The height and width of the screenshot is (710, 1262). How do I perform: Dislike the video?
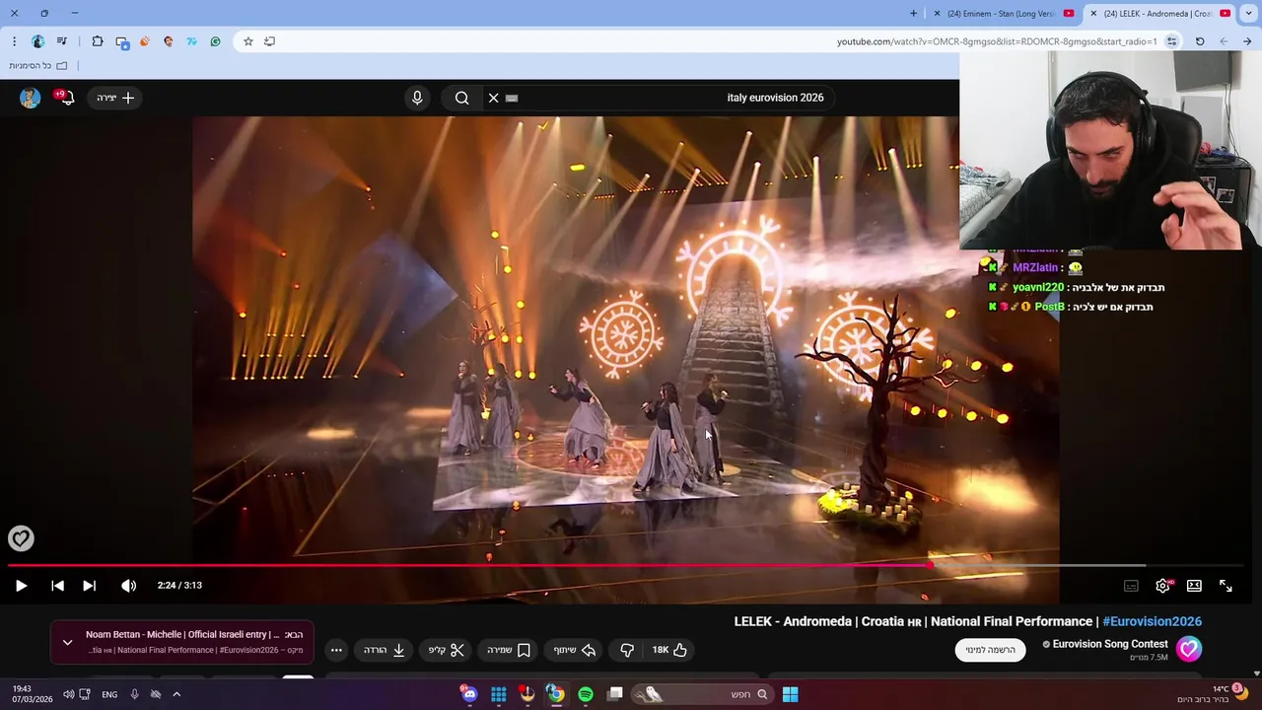click(627, 650)
